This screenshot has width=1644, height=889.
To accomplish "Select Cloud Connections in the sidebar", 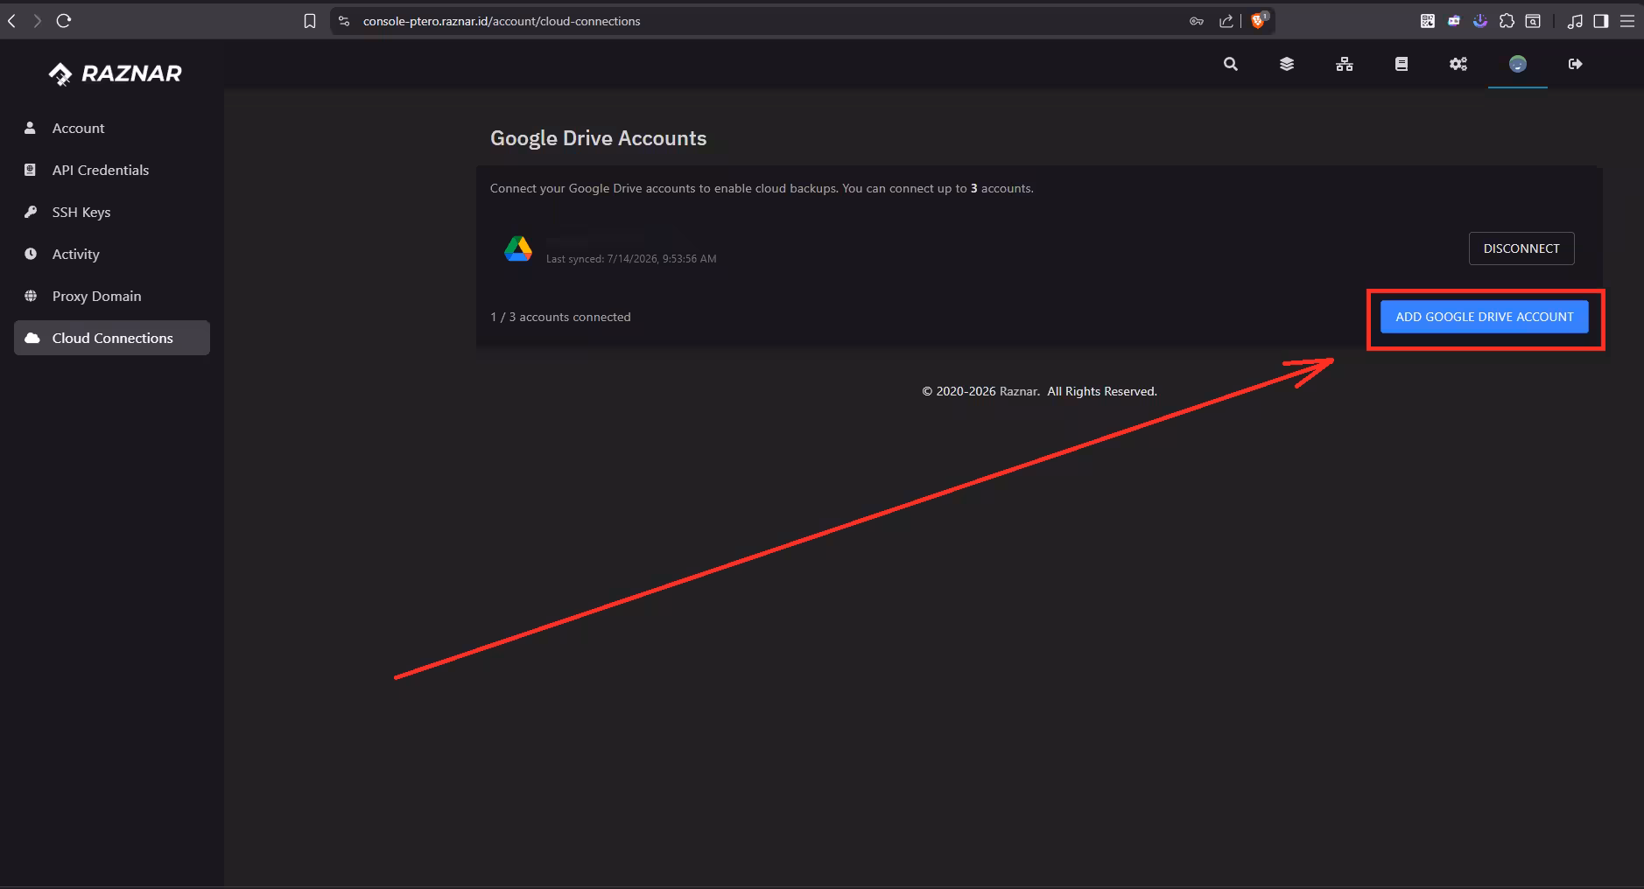I will [112, 338].
